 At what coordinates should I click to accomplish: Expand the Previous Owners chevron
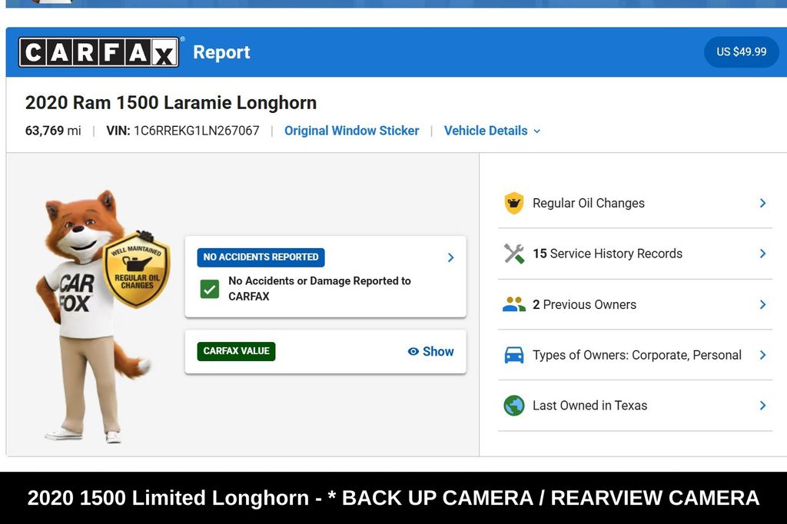[762, 304]
